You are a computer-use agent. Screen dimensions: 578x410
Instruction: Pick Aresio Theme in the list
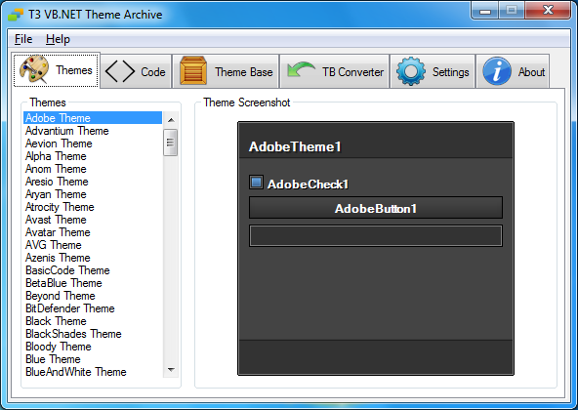[93, 182]
